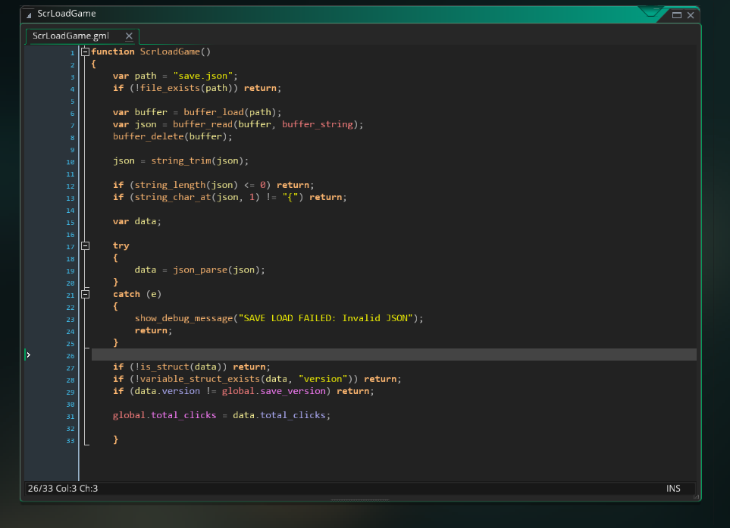Image resolution: width=730 pixels, height=528 pixels.
Task: Toggle the INS insert mode indicator
Action: [673, 489]
